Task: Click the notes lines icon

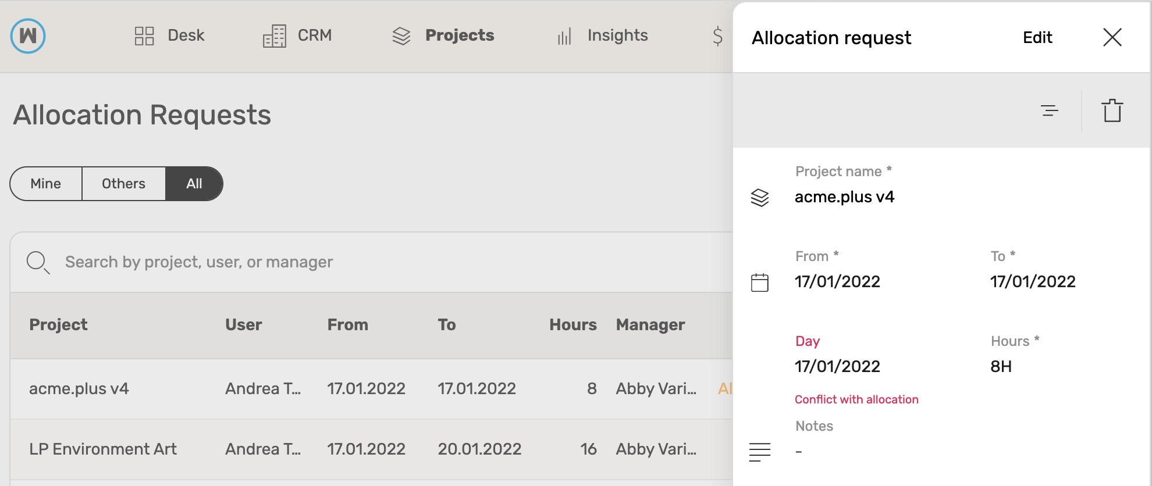Action: click(760, 452)
